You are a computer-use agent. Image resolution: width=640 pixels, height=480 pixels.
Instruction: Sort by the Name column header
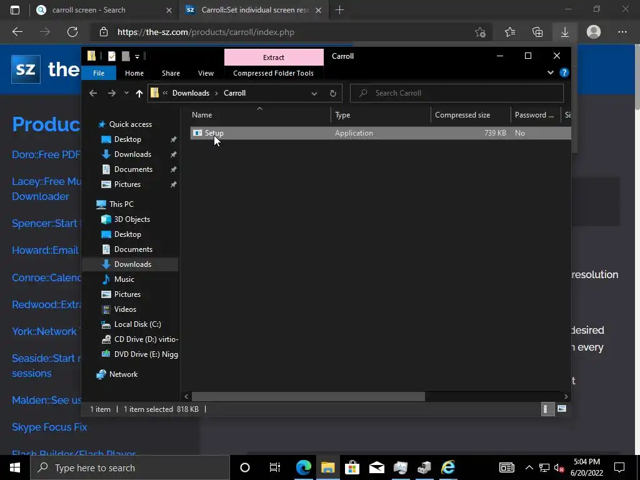[x=259, y=115]
